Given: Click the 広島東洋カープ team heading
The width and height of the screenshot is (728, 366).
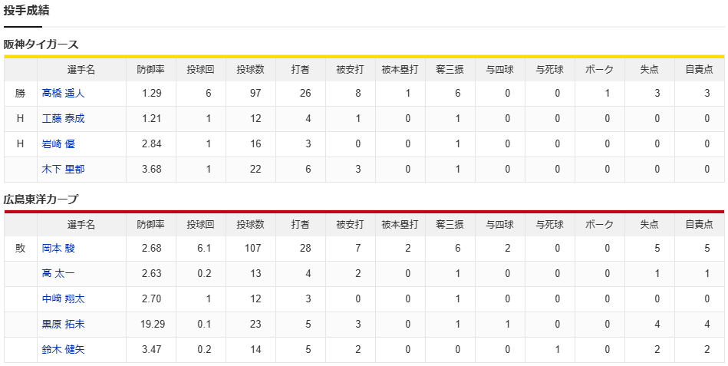Looking at the screenshot, I should (41, 199).
